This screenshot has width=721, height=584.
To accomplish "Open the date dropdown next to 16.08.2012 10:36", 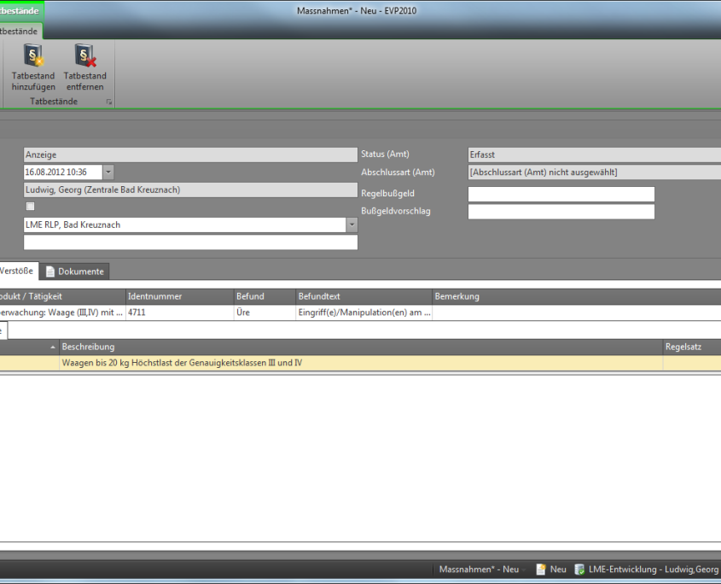I will pos(108,172).
